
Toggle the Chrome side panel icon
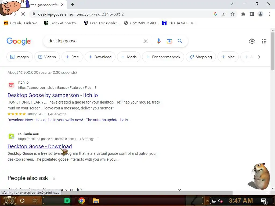click(x=252, y=14)
